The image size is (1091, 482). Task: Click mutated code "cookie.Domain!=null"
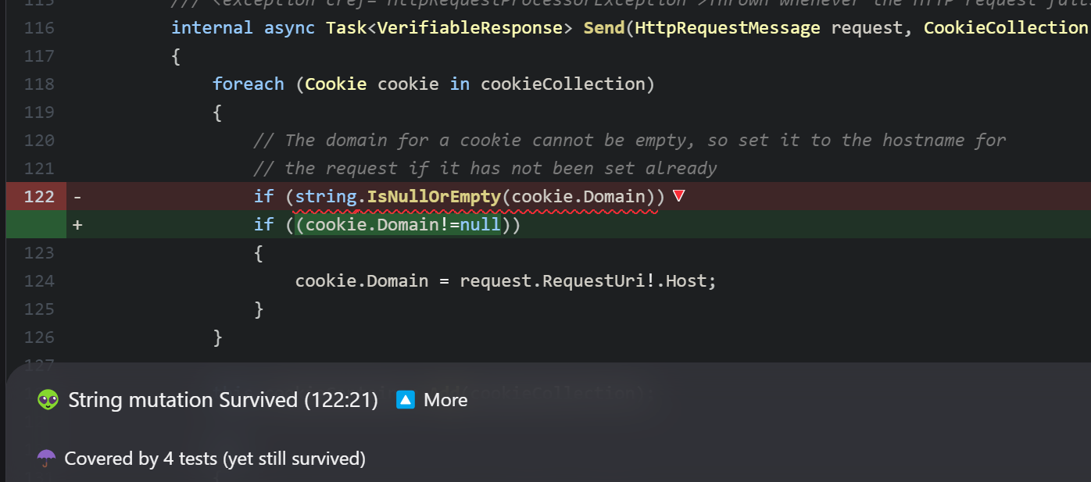[399, 225]
